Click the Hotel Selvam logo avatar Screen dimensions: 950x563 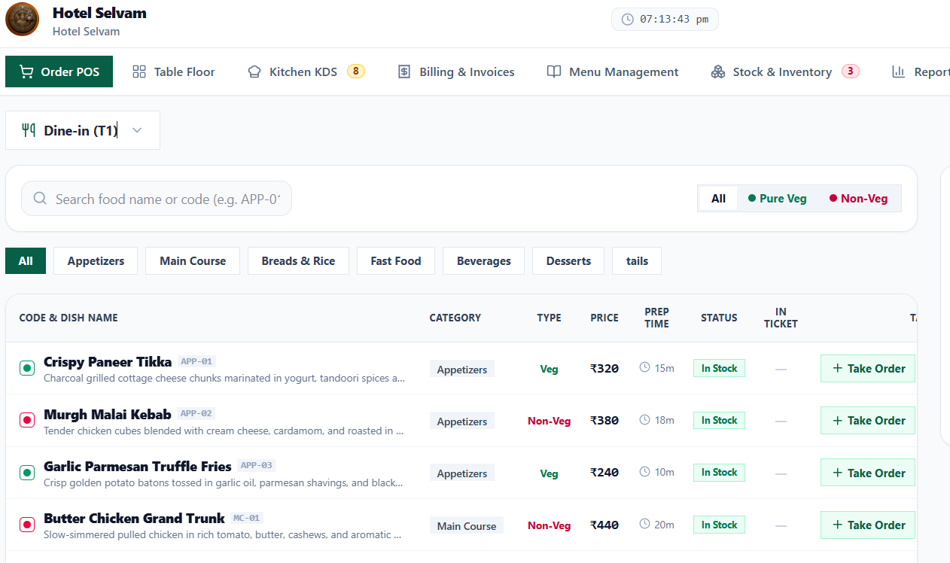click(x=22, y=20)
